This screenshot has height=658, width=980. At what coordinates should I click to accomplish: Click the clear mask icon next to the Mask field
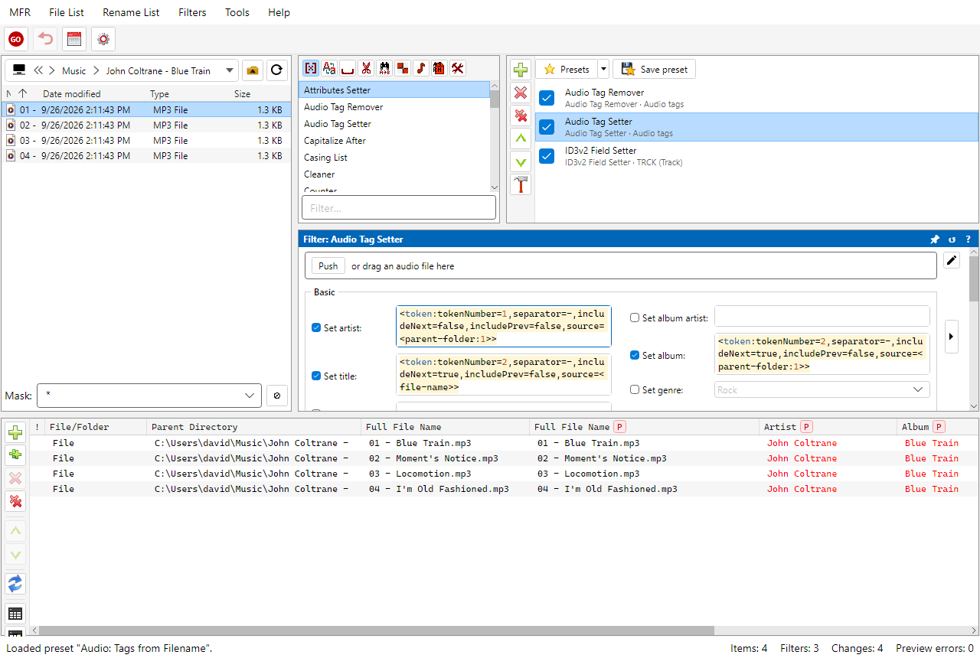(x=277, y=396)
